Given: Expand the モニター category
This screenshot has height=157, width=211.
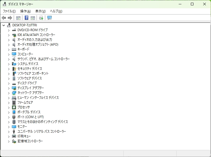Looking at the screenshot, I should [9, 127].
